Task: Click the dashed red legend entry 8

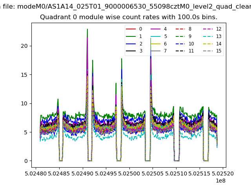Action: tap(180, 29)
